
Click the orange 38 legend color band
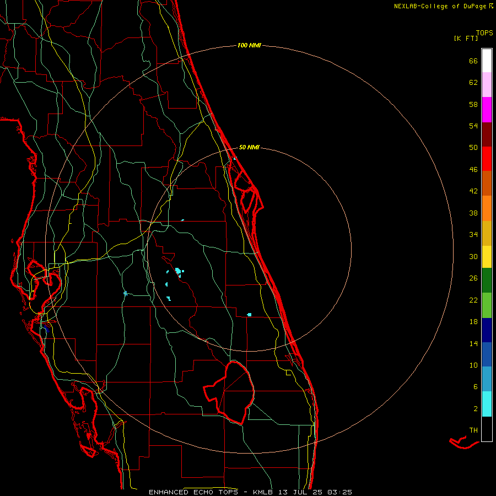(487, 208)
